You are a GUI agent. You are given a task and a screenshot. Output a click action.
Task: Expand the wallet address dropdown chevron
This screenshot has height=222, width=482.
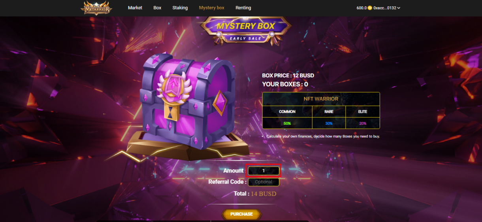click(399, 8)
